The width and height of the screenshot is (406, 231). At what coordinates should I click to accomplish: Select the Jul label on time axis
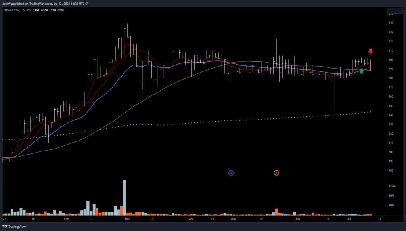click(349, 219)
